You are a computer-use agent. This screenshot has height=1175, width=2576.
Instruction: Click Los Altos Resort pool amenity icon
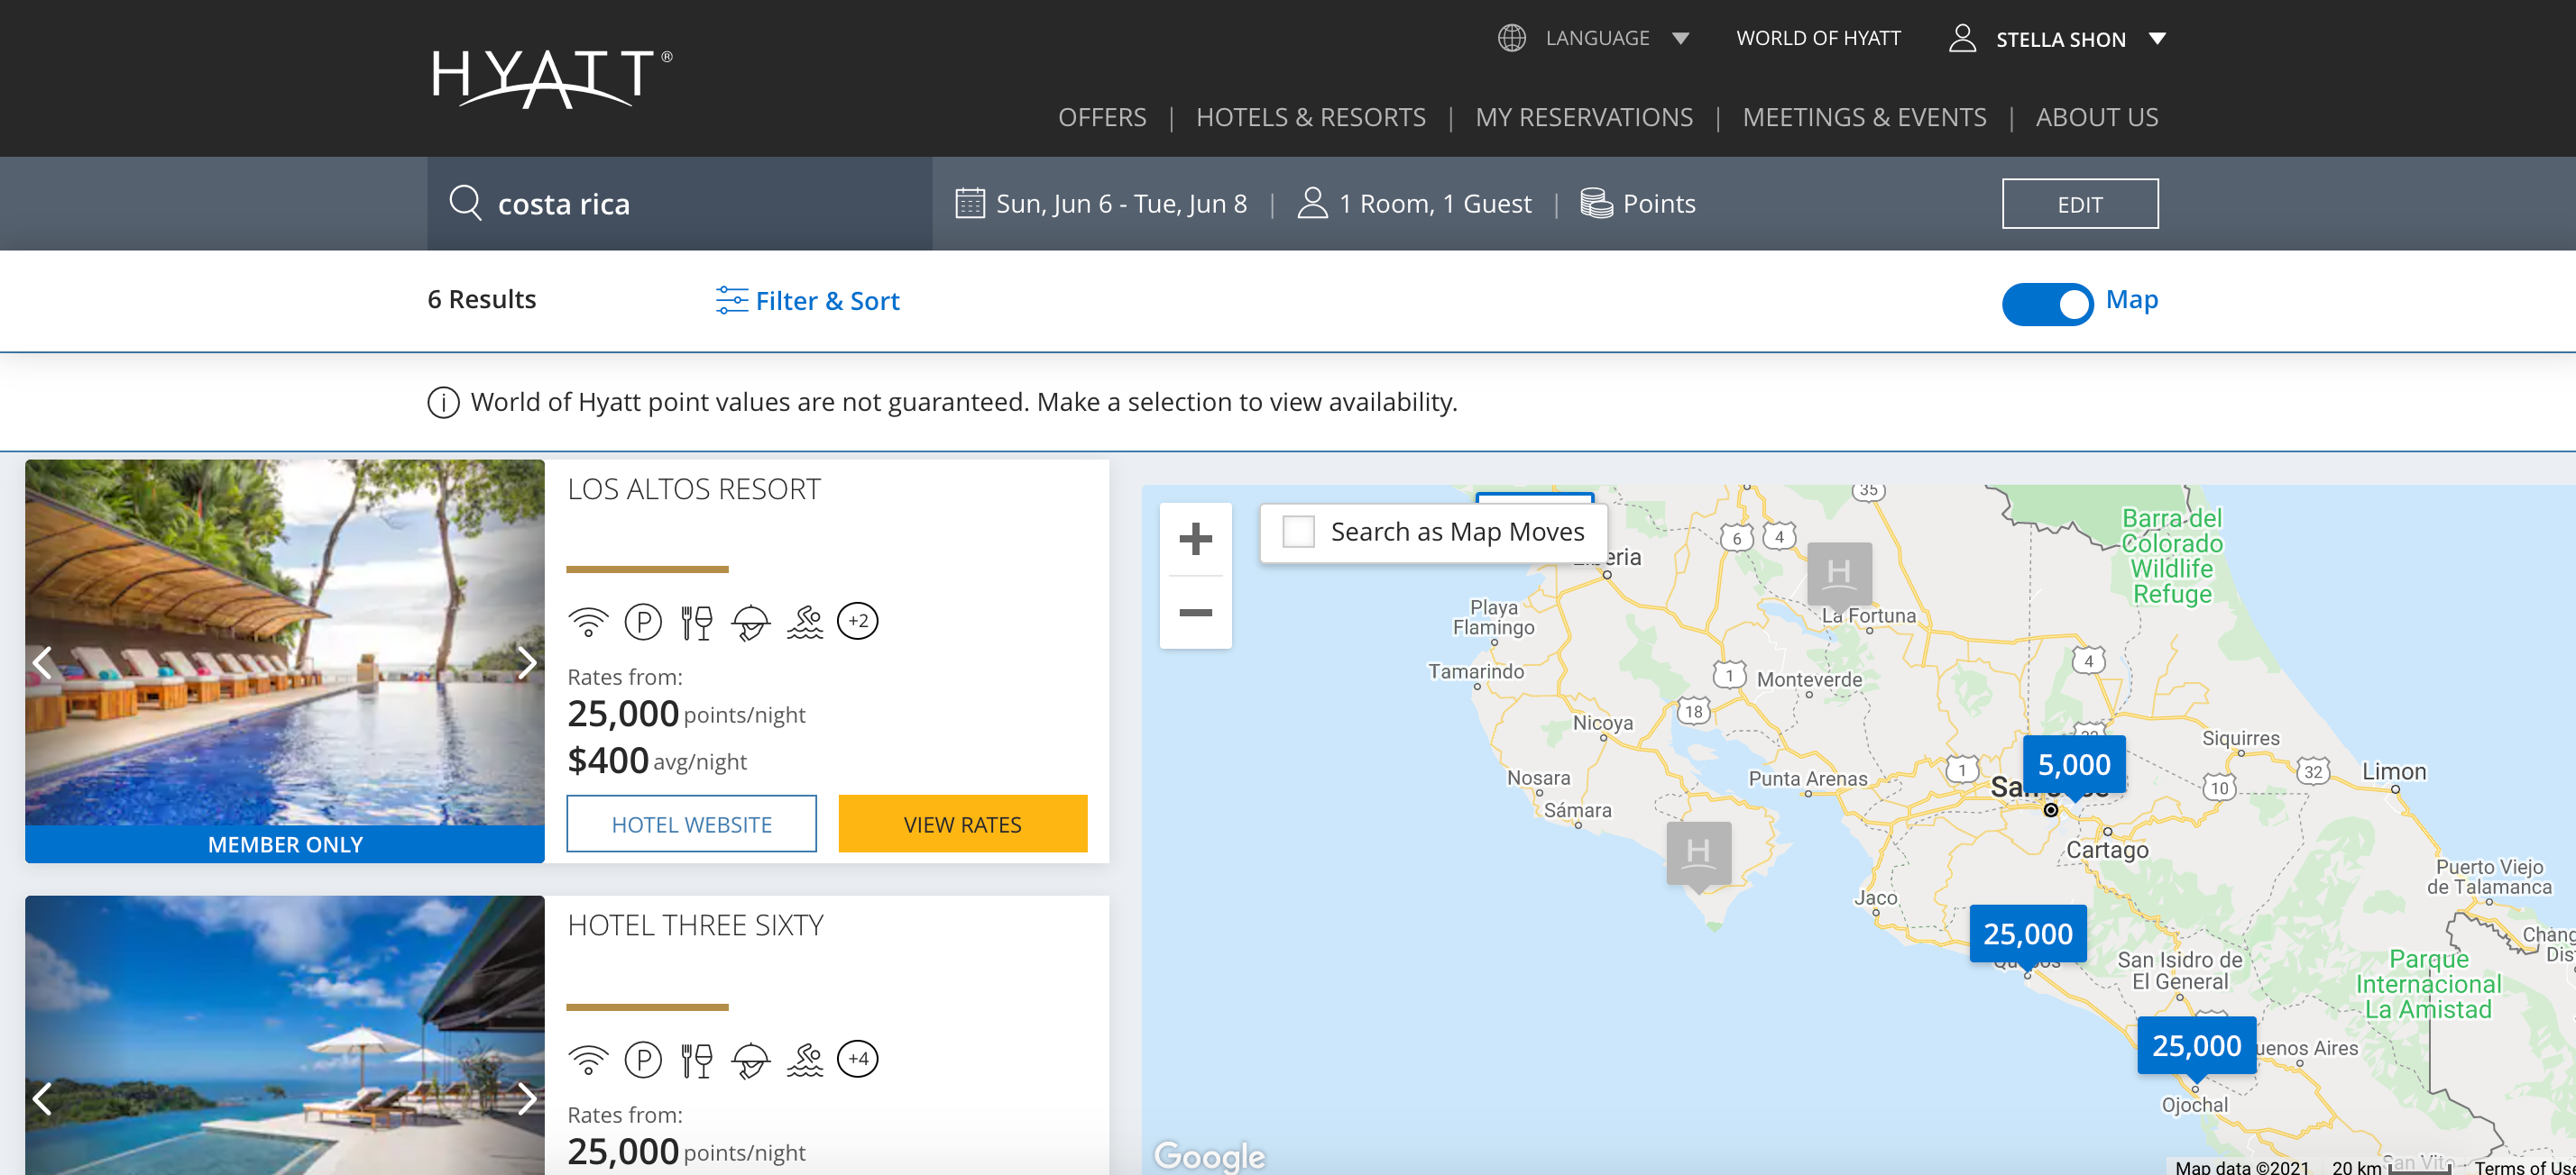pos(804,622)
